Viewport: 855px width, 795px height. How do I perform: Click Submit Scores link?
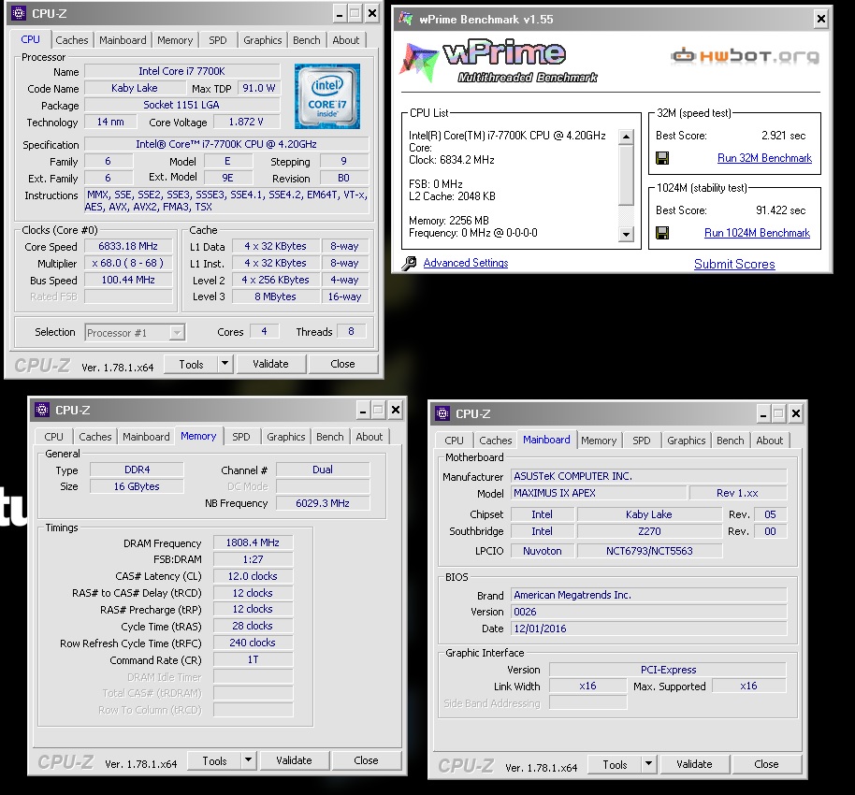click(734, 264)
